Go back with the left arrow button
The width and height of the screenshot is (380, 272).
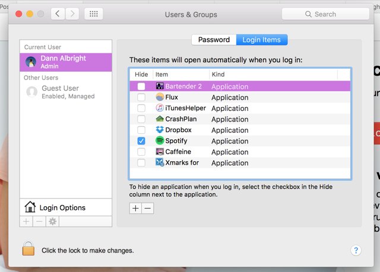pos(58,14)
